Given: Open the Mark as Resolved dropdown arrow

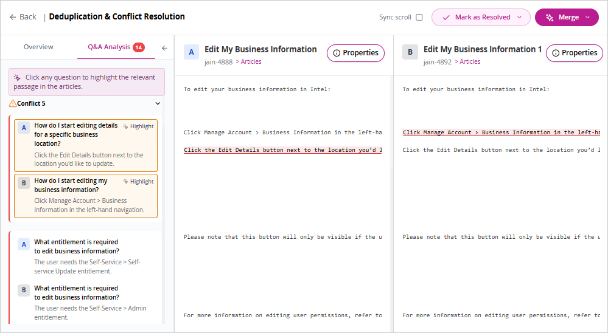Looking at the screenshot, I should tap(520, 18).
